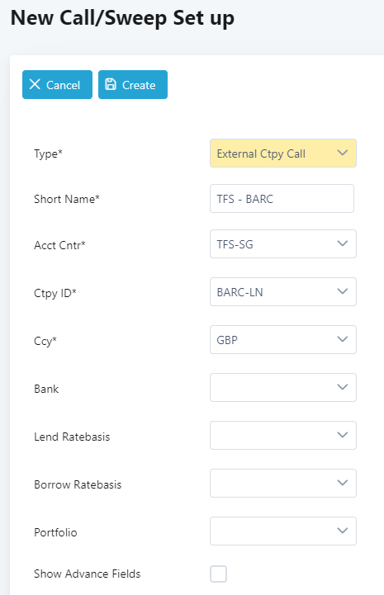Click the save disk icon on Create
The height and width of the screenshot is (595, 384).
coord(110,84)
